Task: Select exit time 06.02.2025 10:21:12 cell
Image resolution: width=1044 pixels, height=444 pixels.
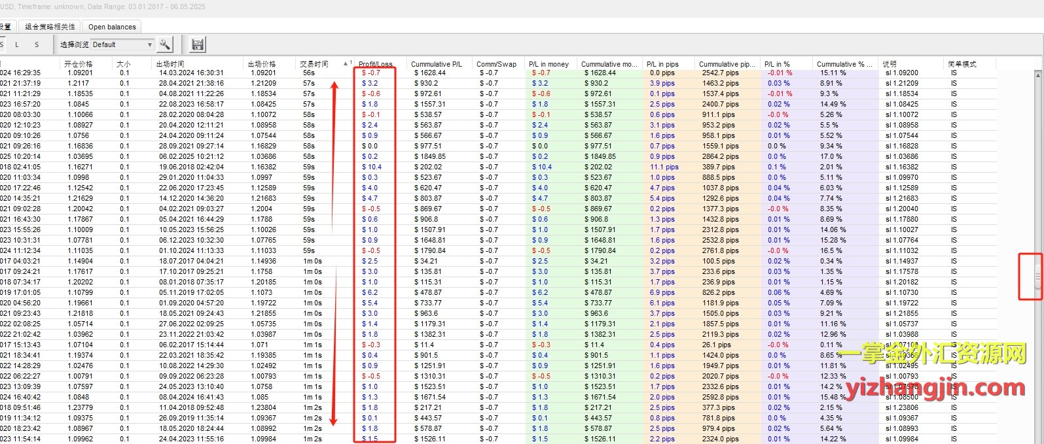Action: 191,156
